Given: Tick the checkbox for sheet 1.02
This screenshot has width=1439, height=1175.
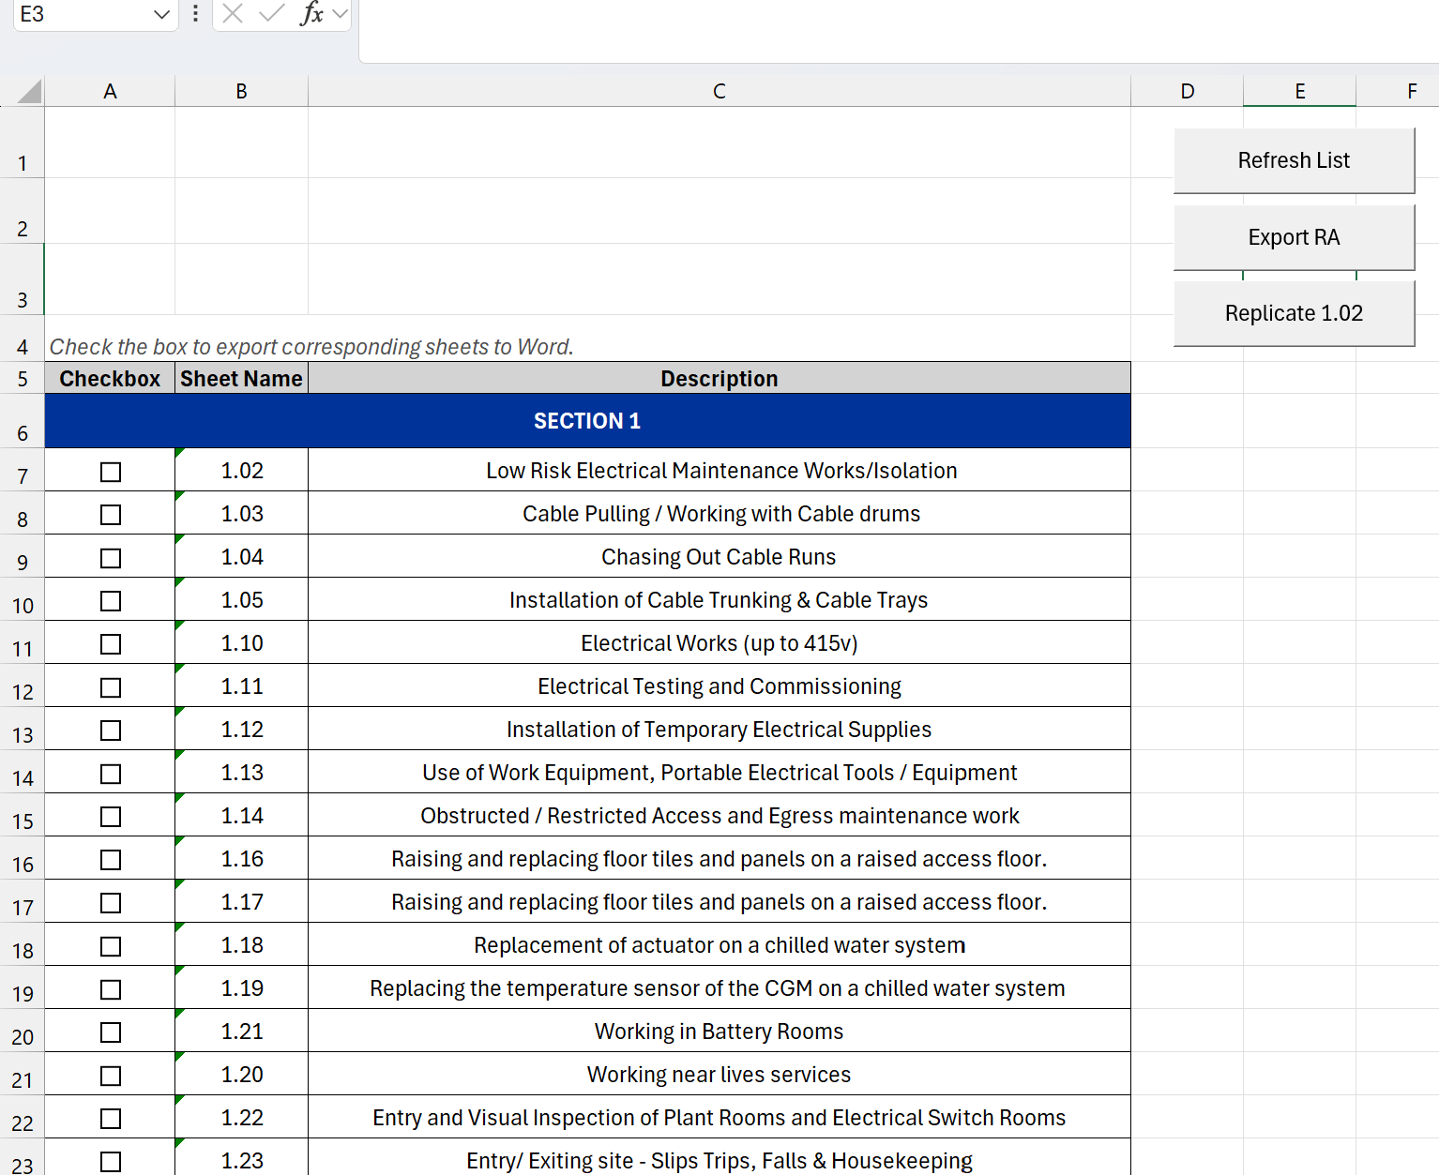Looking at the screenshot, I should [x=111, y=472].
